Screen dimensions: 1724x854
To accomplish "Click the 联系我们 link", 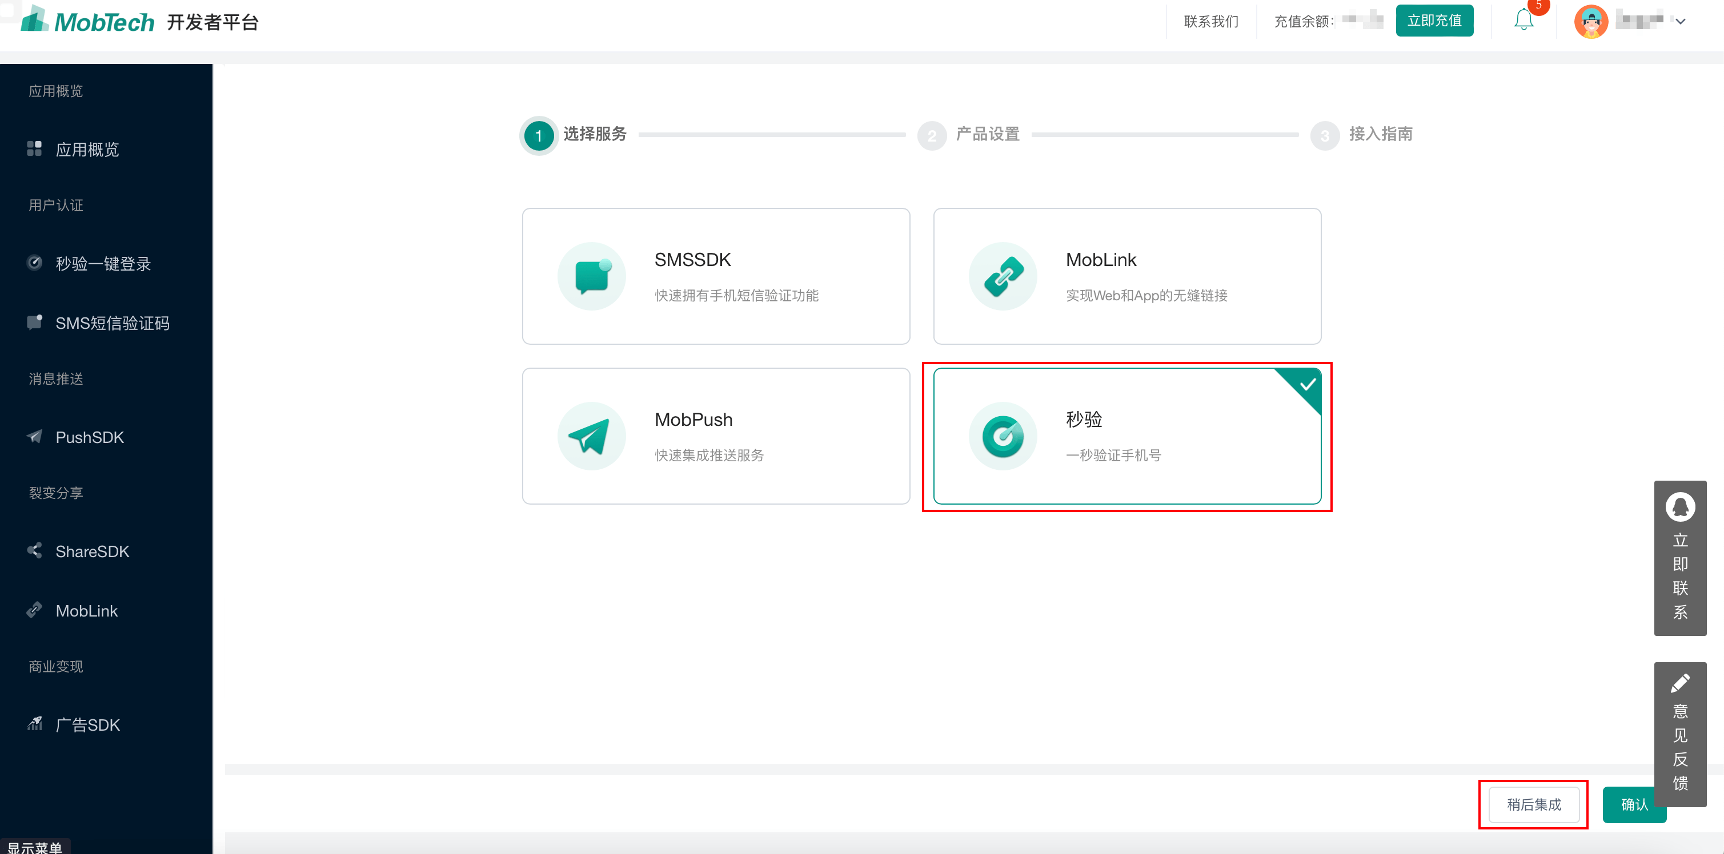I will tap(1210, 21).
